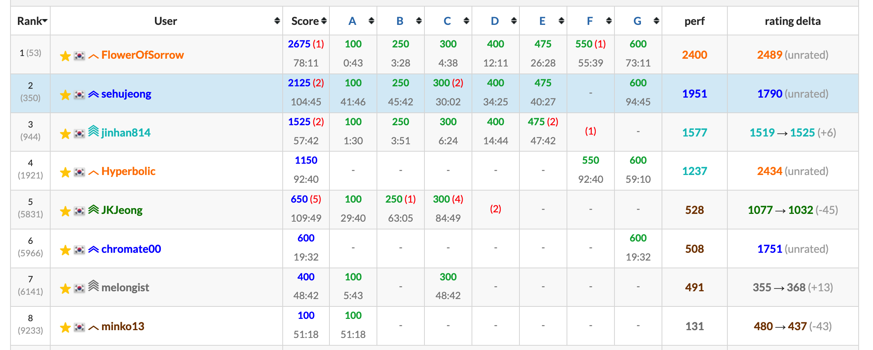
Task: Sort table by Rank column
Action: pos(32,21)
